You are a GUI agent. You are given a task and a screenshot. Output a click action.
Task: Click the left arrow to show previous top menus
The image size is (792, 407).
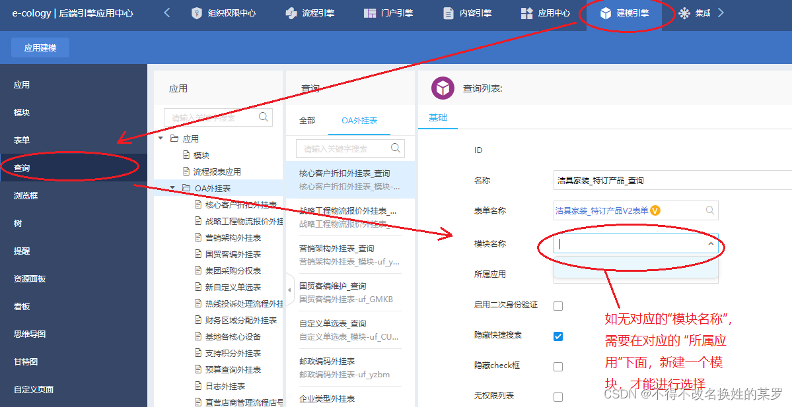pyautogui.click(x=167, y=13)
